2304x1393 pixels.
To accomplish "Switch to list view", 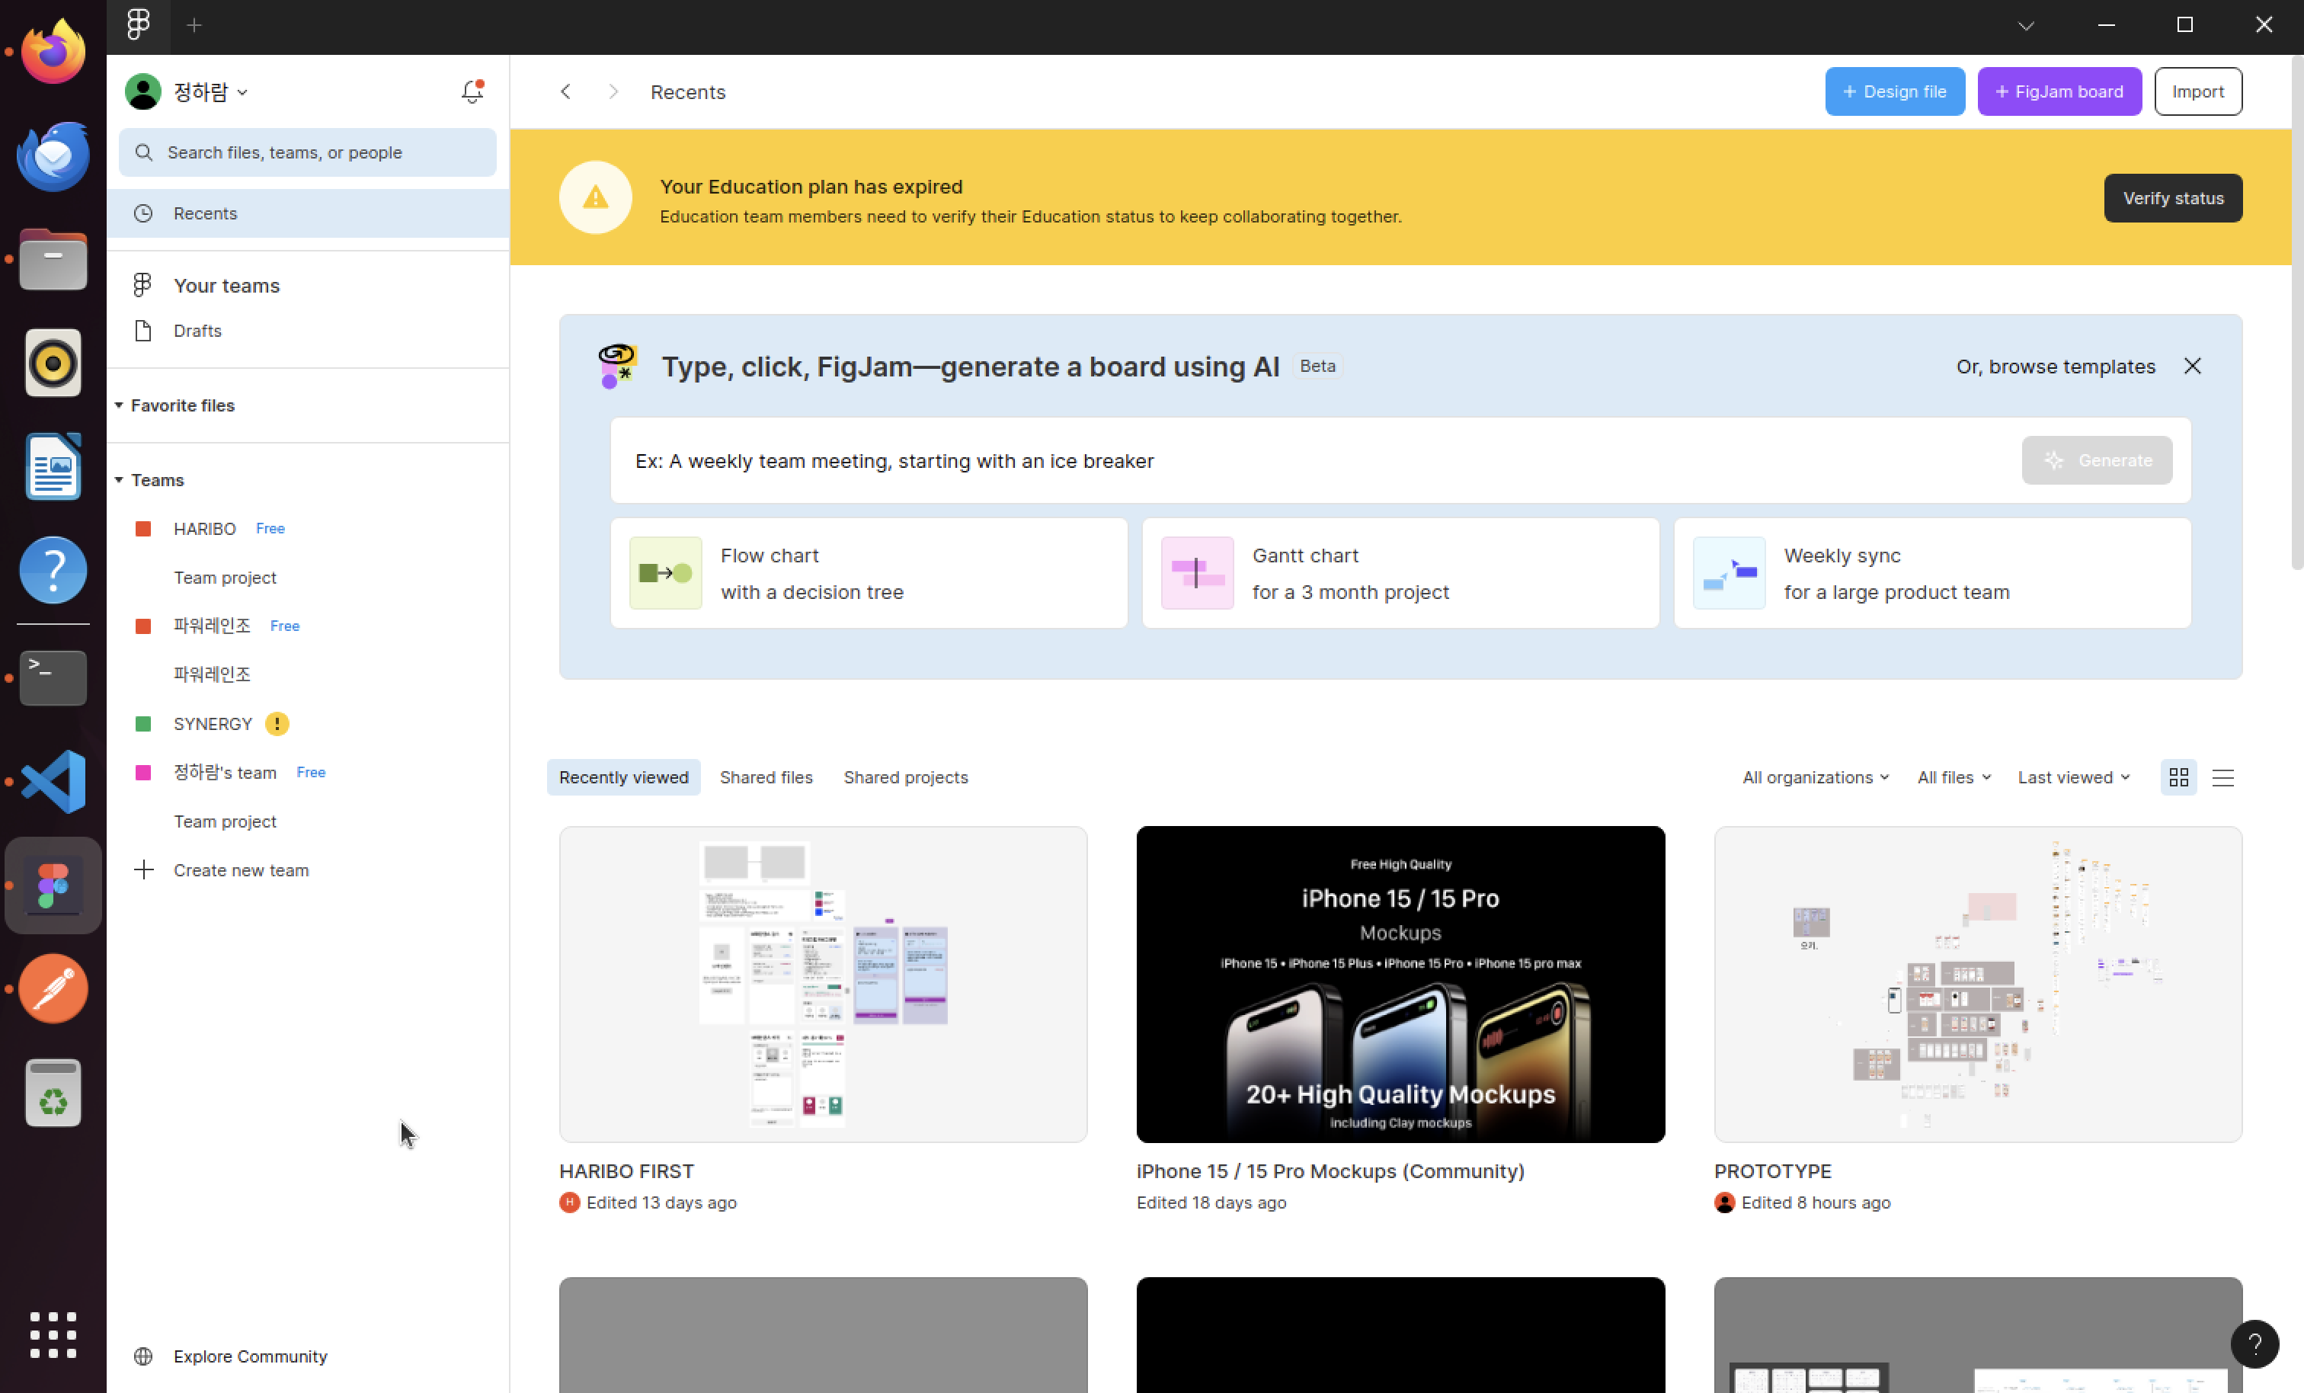I will click(2223, 777).
